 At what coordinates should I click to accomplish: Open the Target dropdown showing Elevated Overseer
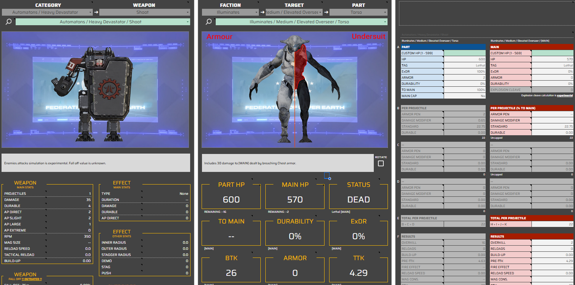[x=294, y=12]
